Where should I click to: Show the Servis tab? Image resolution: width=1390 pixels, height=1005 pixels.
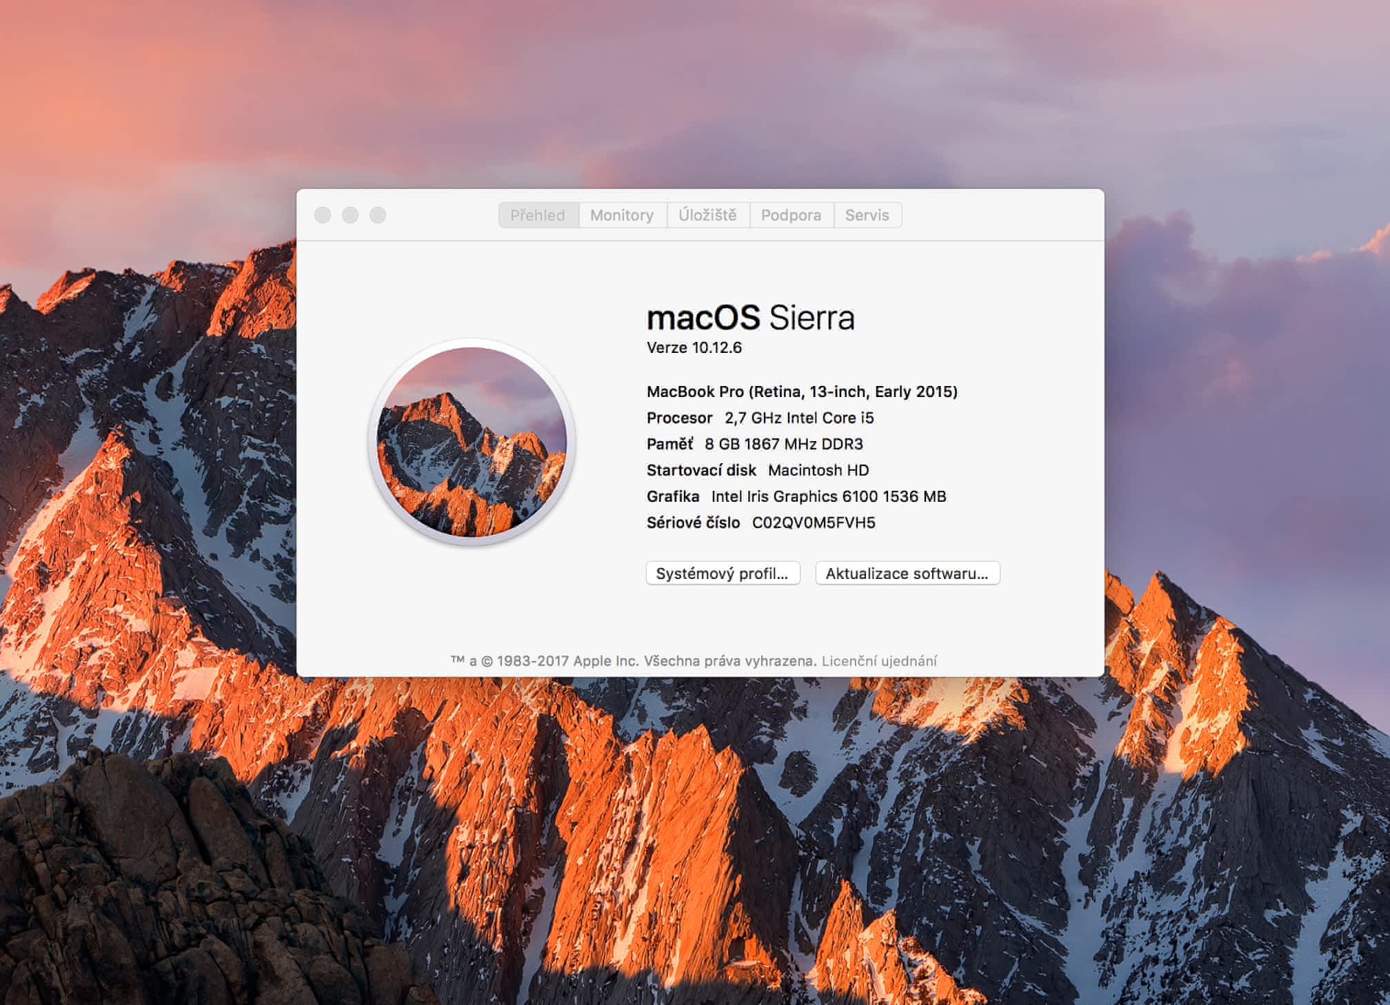867,215
